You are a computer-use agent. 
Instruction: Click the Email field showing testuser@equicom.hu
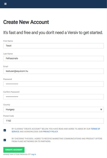click(54, 71)
